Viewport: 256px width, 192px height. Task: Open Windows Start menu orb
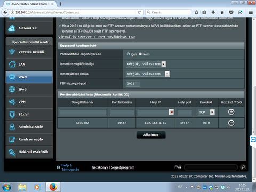click(x=6, y=187)
